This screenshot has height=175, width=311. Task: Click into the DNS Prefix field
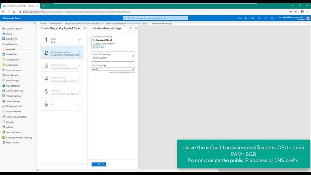coord(113,69)
